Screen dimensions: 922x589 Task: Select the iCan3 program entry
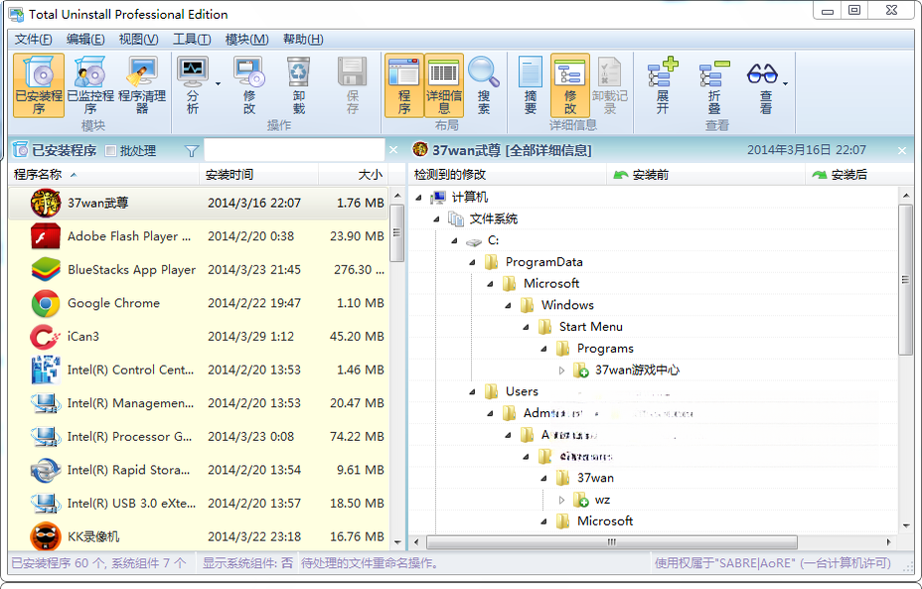point(199,337)
